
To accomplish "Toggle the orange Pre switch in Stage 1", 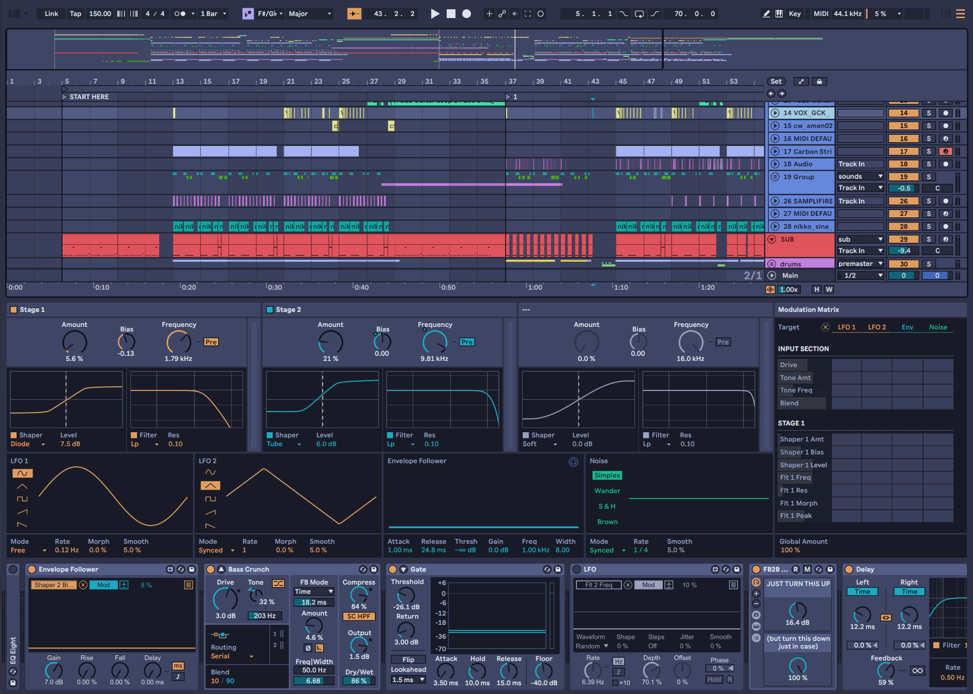I will point(211,342).
